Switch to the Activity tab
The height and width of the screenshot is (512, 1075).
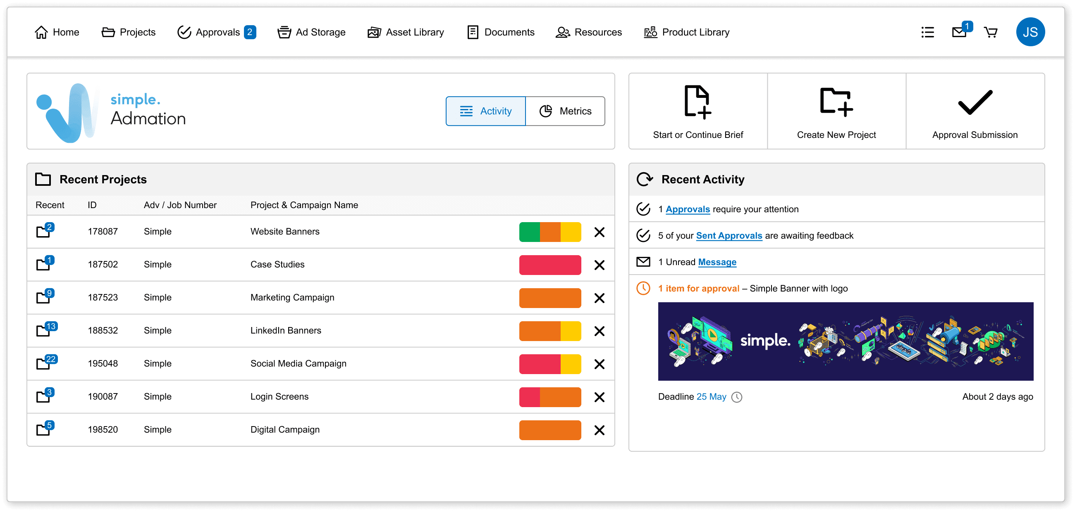tap(485, 111)
